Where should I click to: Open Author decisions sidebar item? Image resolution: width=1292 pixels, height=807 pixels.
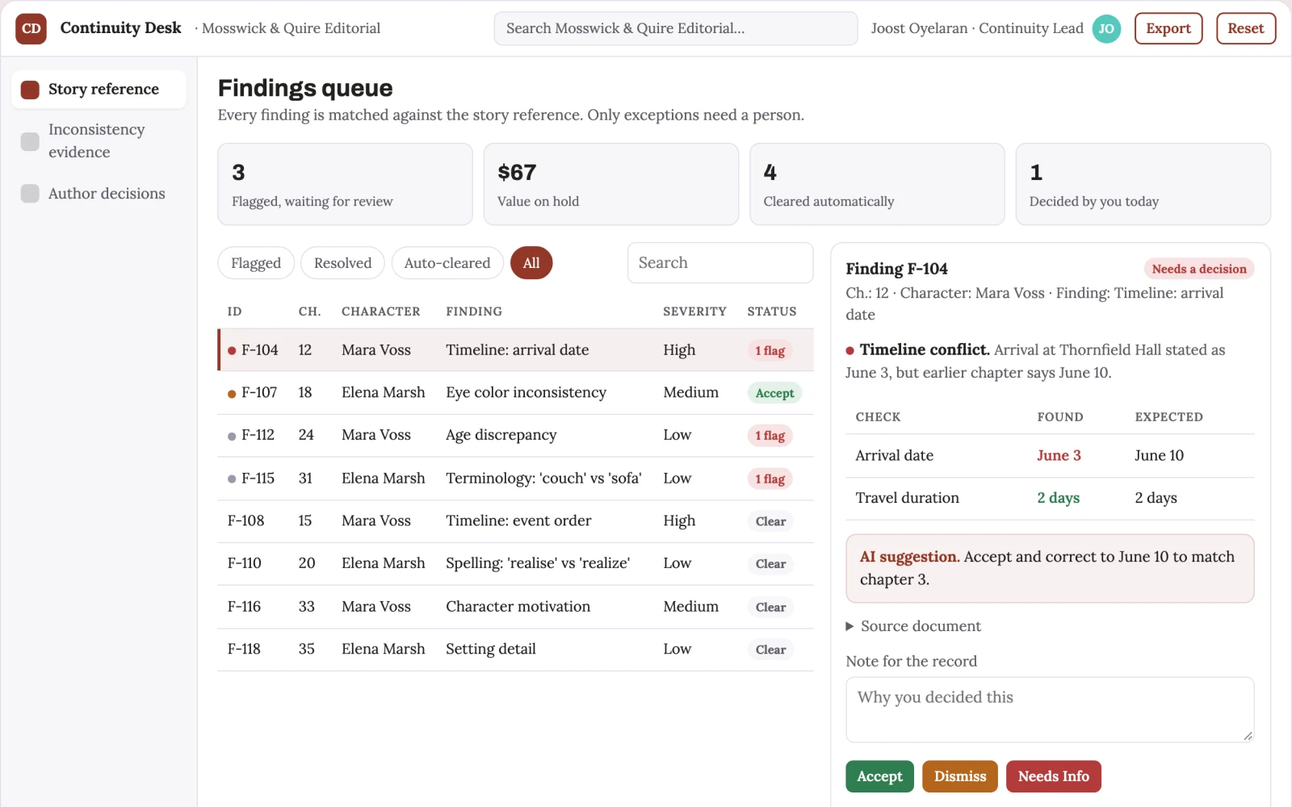[99, 194]
